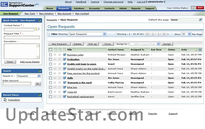Click the contact lookup icon beside Contact Name
This screenshot has height=129, width=205.
click(37, 29)
